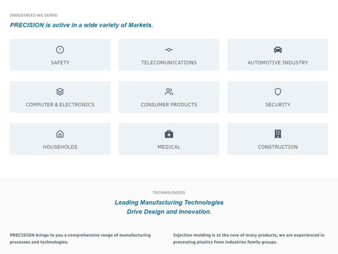
Task: Open the SAFETY label link
Action: point(60,63)
